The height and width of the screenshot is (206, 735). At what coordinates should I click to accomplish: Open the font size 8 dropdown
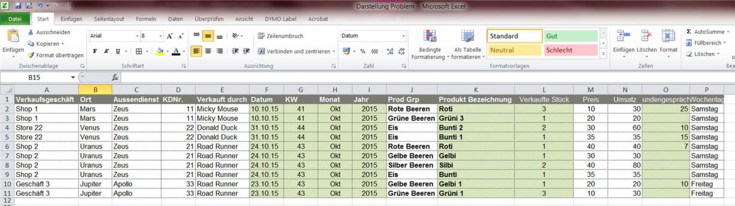tap(161, 36)
